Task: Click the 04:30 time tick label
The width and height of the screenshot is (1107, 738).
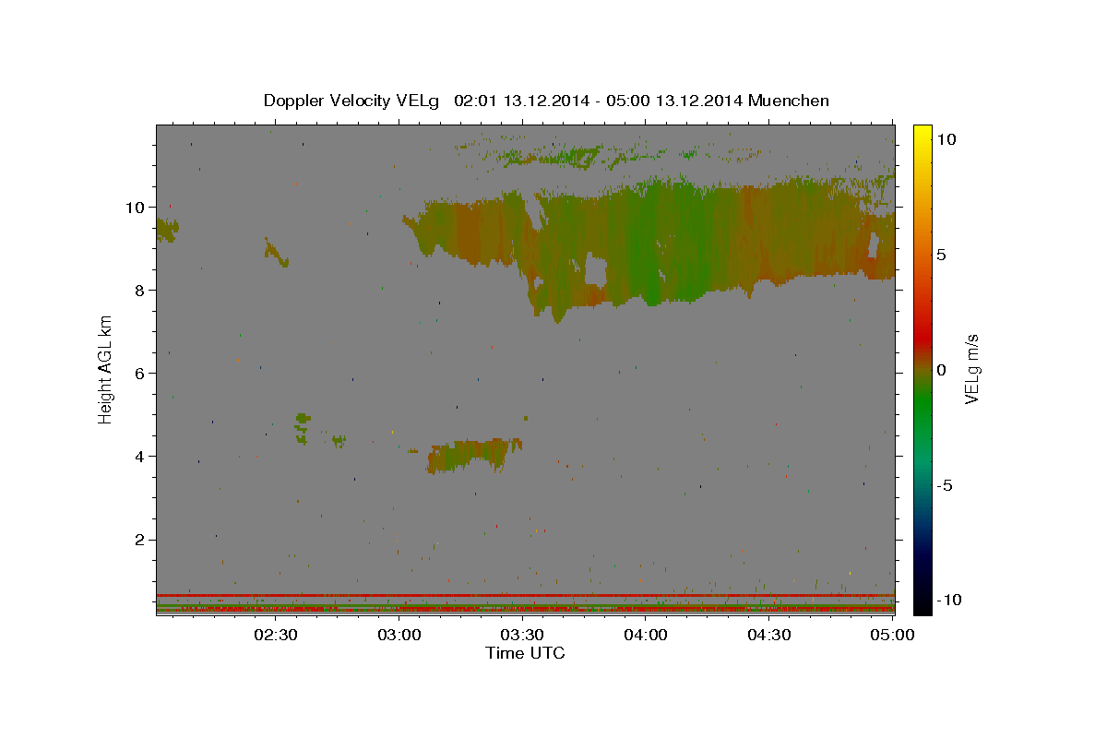Action: 768,635
